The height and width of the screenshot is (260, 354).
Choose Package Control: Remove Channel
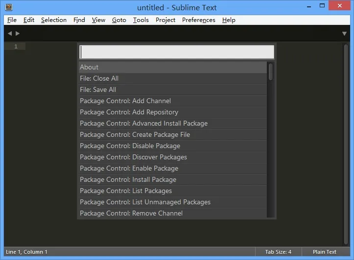[173, 213]
